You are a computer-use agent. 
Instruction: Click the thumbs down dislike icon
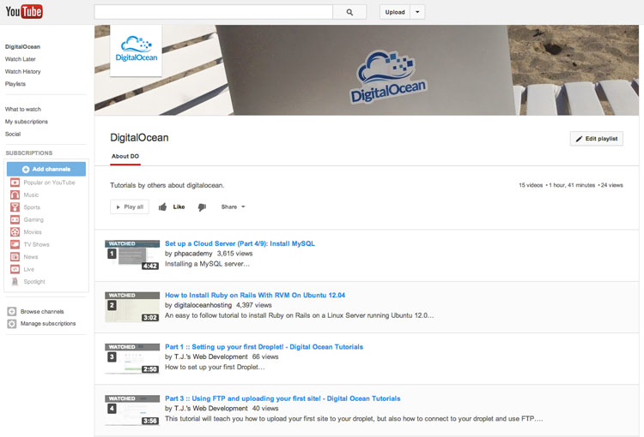(x=202, y=207)
